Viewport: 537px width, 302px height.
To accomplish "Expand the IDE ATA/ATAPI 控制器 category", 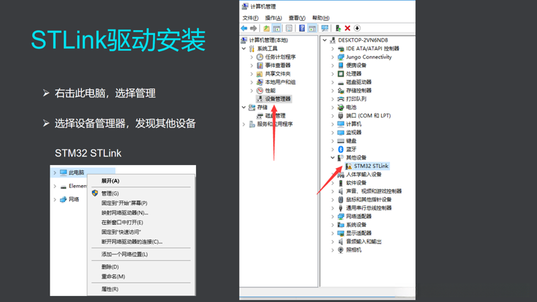I will coord(332,48).
